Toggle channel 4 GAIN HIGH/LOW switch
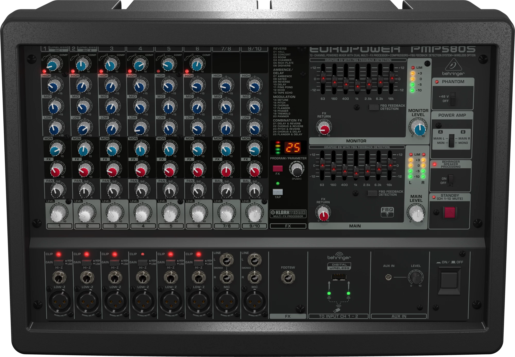This screenshot has width=515, height=357. coord(142,263)
